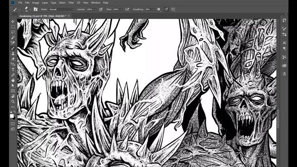297x167 pixels.
Task: Open the Help menu
Action: point(105,3)
